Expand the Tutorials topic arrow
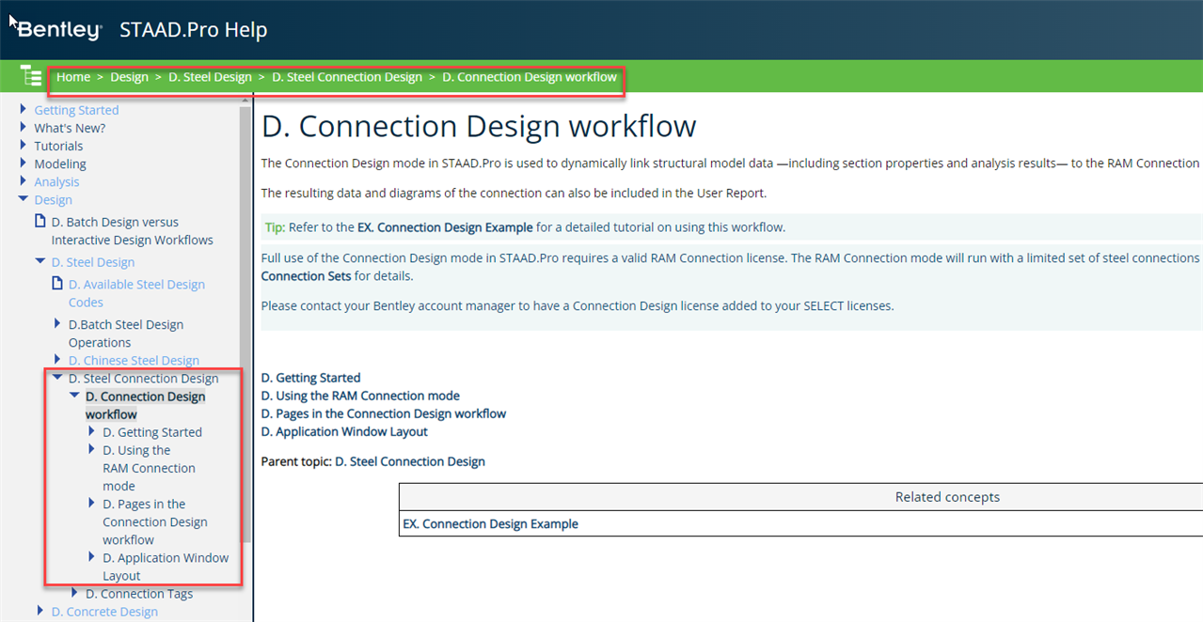The width and height of the screenshot is (1203, 622). [24, 146]
